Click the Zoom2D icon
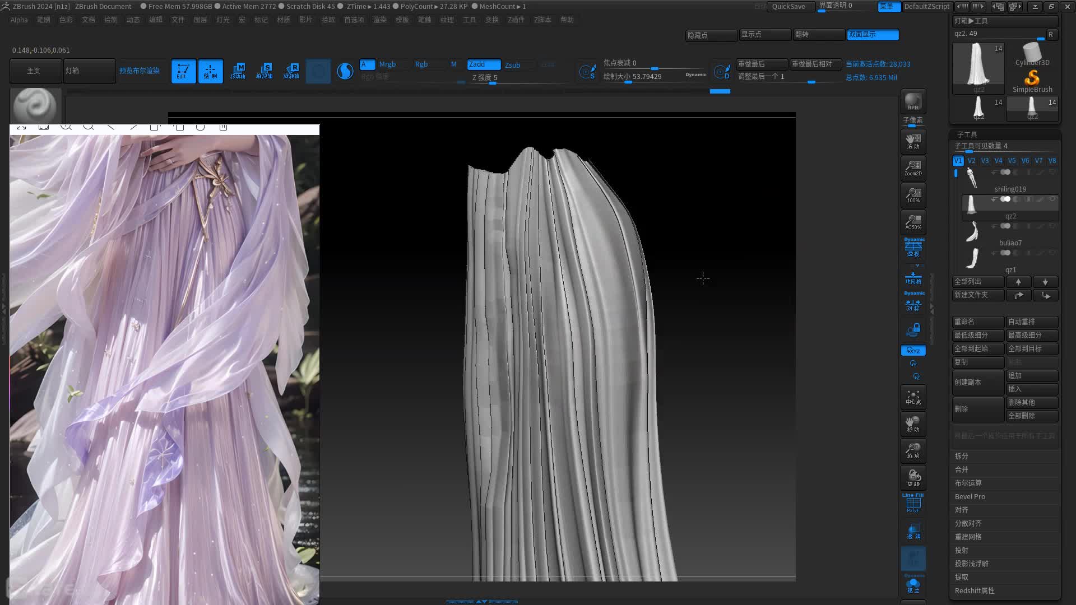The width and height of the screenshot is (1076, 605). 913,168
